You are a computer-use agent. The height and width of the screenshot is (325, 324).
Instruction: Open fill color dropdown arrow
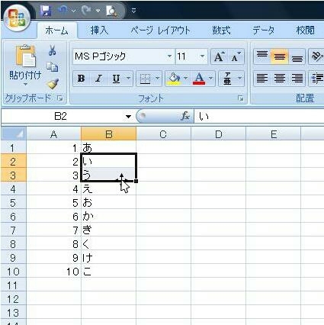point(186,78)
